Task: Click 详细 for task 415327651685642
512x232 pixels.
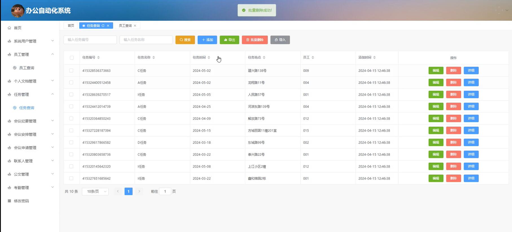Action: 471,178
